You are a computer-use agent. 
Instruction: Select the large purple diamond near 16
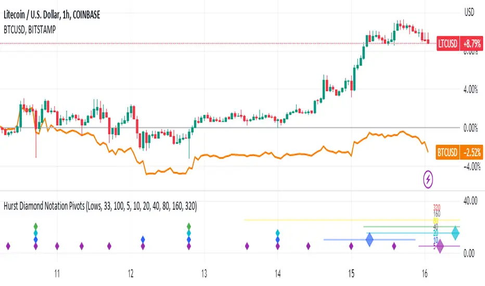440,246
